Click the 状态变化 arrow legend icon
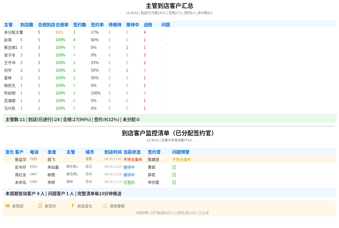The height and width of the screenshot is (228, 339). 73,206
